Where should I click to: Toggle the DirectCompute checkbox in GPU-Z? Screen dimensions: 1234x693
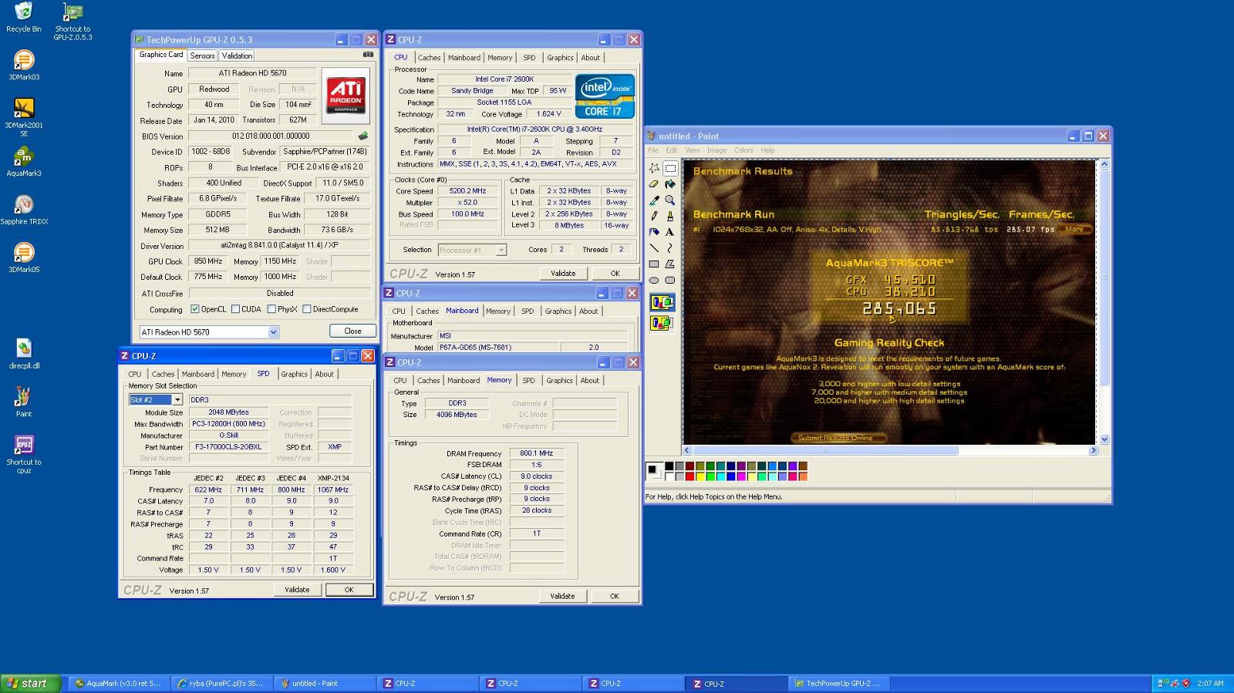pos(307,309)
